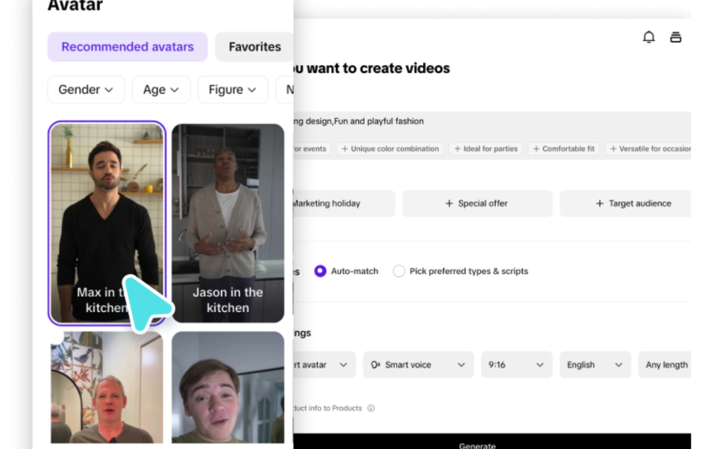Expand the Gender filter dropdown

(x=86, y=90)
